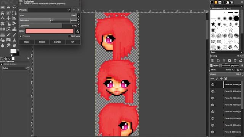This screenshot has height=137, width=244.
Task: Select the Dodge/Burn tool
Action: [14, 46]
